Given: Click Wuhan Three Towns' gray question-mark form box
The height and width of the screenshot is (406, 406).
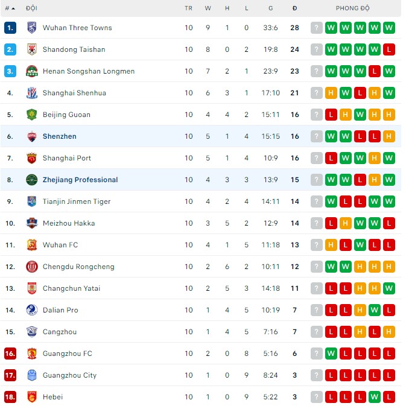Looking at the screenshot, I should tap(317, 28).
